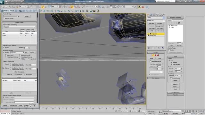Image resolution: width=205 pixels, height=115 pixels.
Task: Open the Motion command panel tab
Action: click(157, 15)
